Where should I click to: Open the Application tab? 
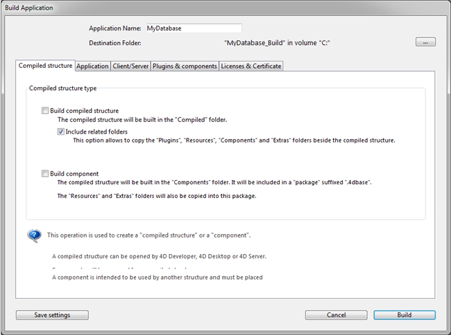click(92, 66)
